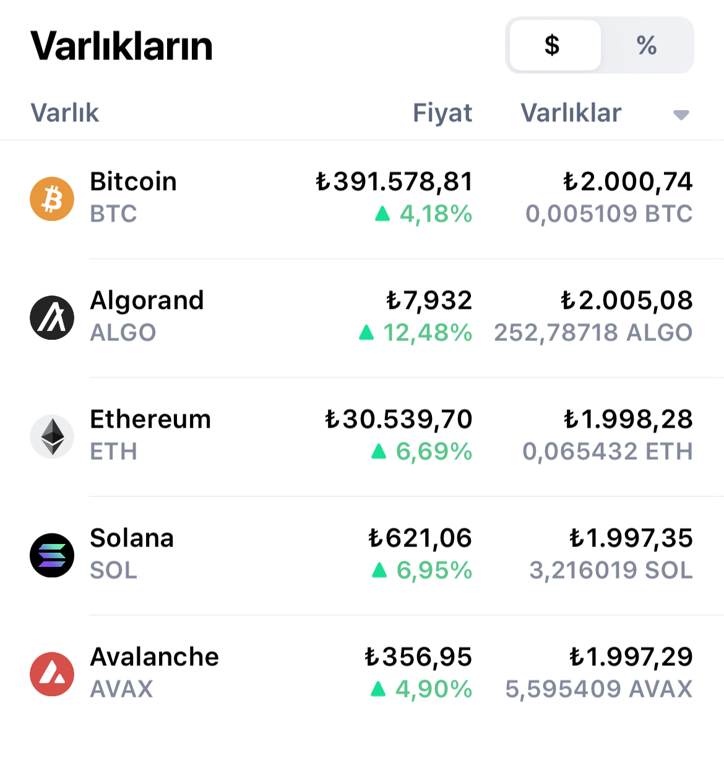The image size is (724, 760).
Task: Tap the Bitcoin orange logo icon
Action: coord(52,199)
